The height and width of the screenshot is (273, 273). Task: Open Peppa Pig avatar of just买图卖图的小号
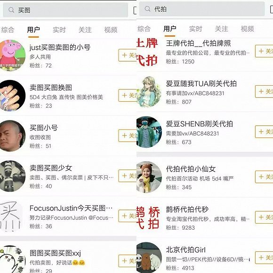pyautogui.click(x=12, y=56)
